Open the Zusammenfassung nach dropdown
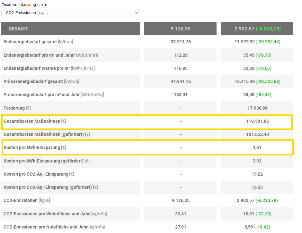The image size is (302, 233). click(70, 13)
